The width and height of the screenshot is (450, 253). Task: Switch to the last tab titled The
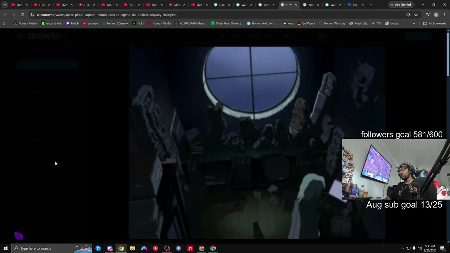[355, 5]
